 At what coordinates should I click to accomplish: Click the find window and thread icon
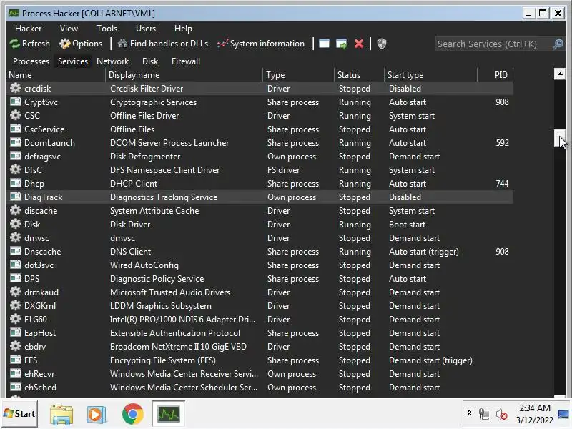[x=342, y=44]
